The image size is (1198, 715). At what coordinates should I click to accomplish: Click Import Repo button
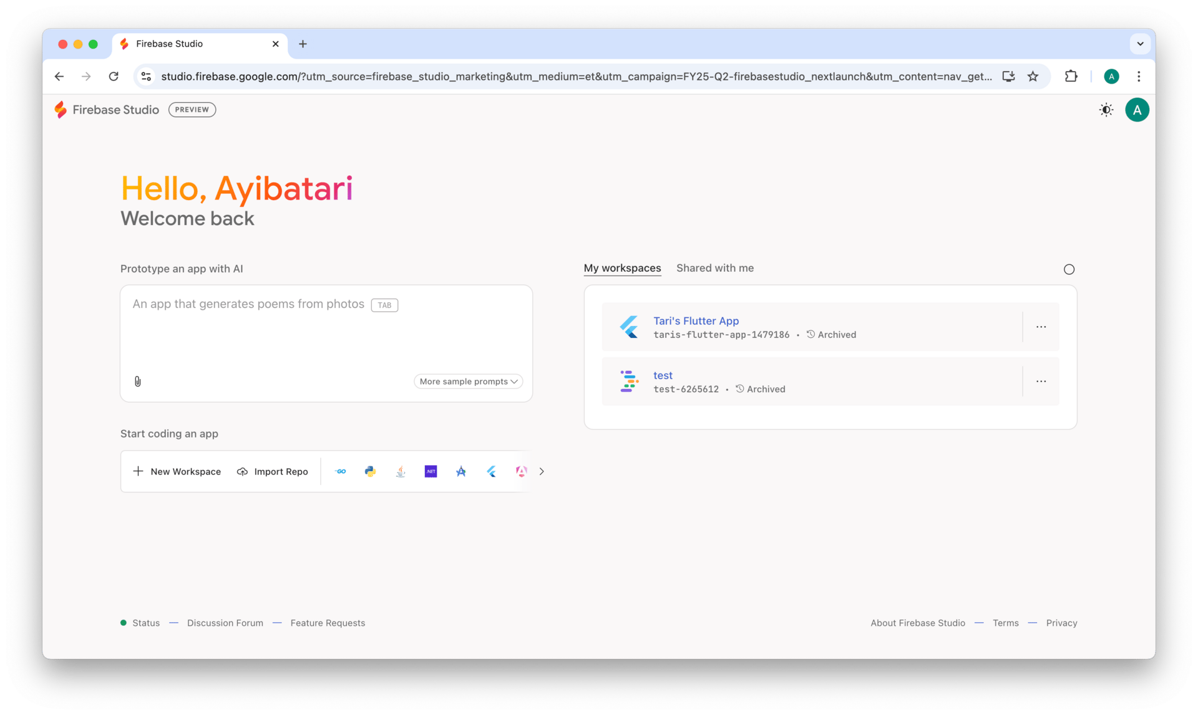(x=273, y=471)
